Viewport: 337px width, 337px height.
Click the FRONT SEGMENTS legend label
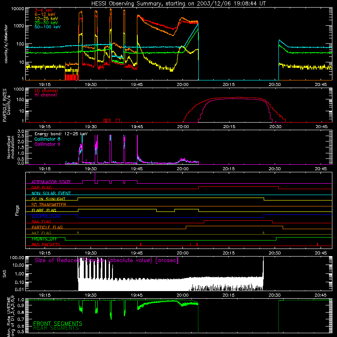(58, 324)
